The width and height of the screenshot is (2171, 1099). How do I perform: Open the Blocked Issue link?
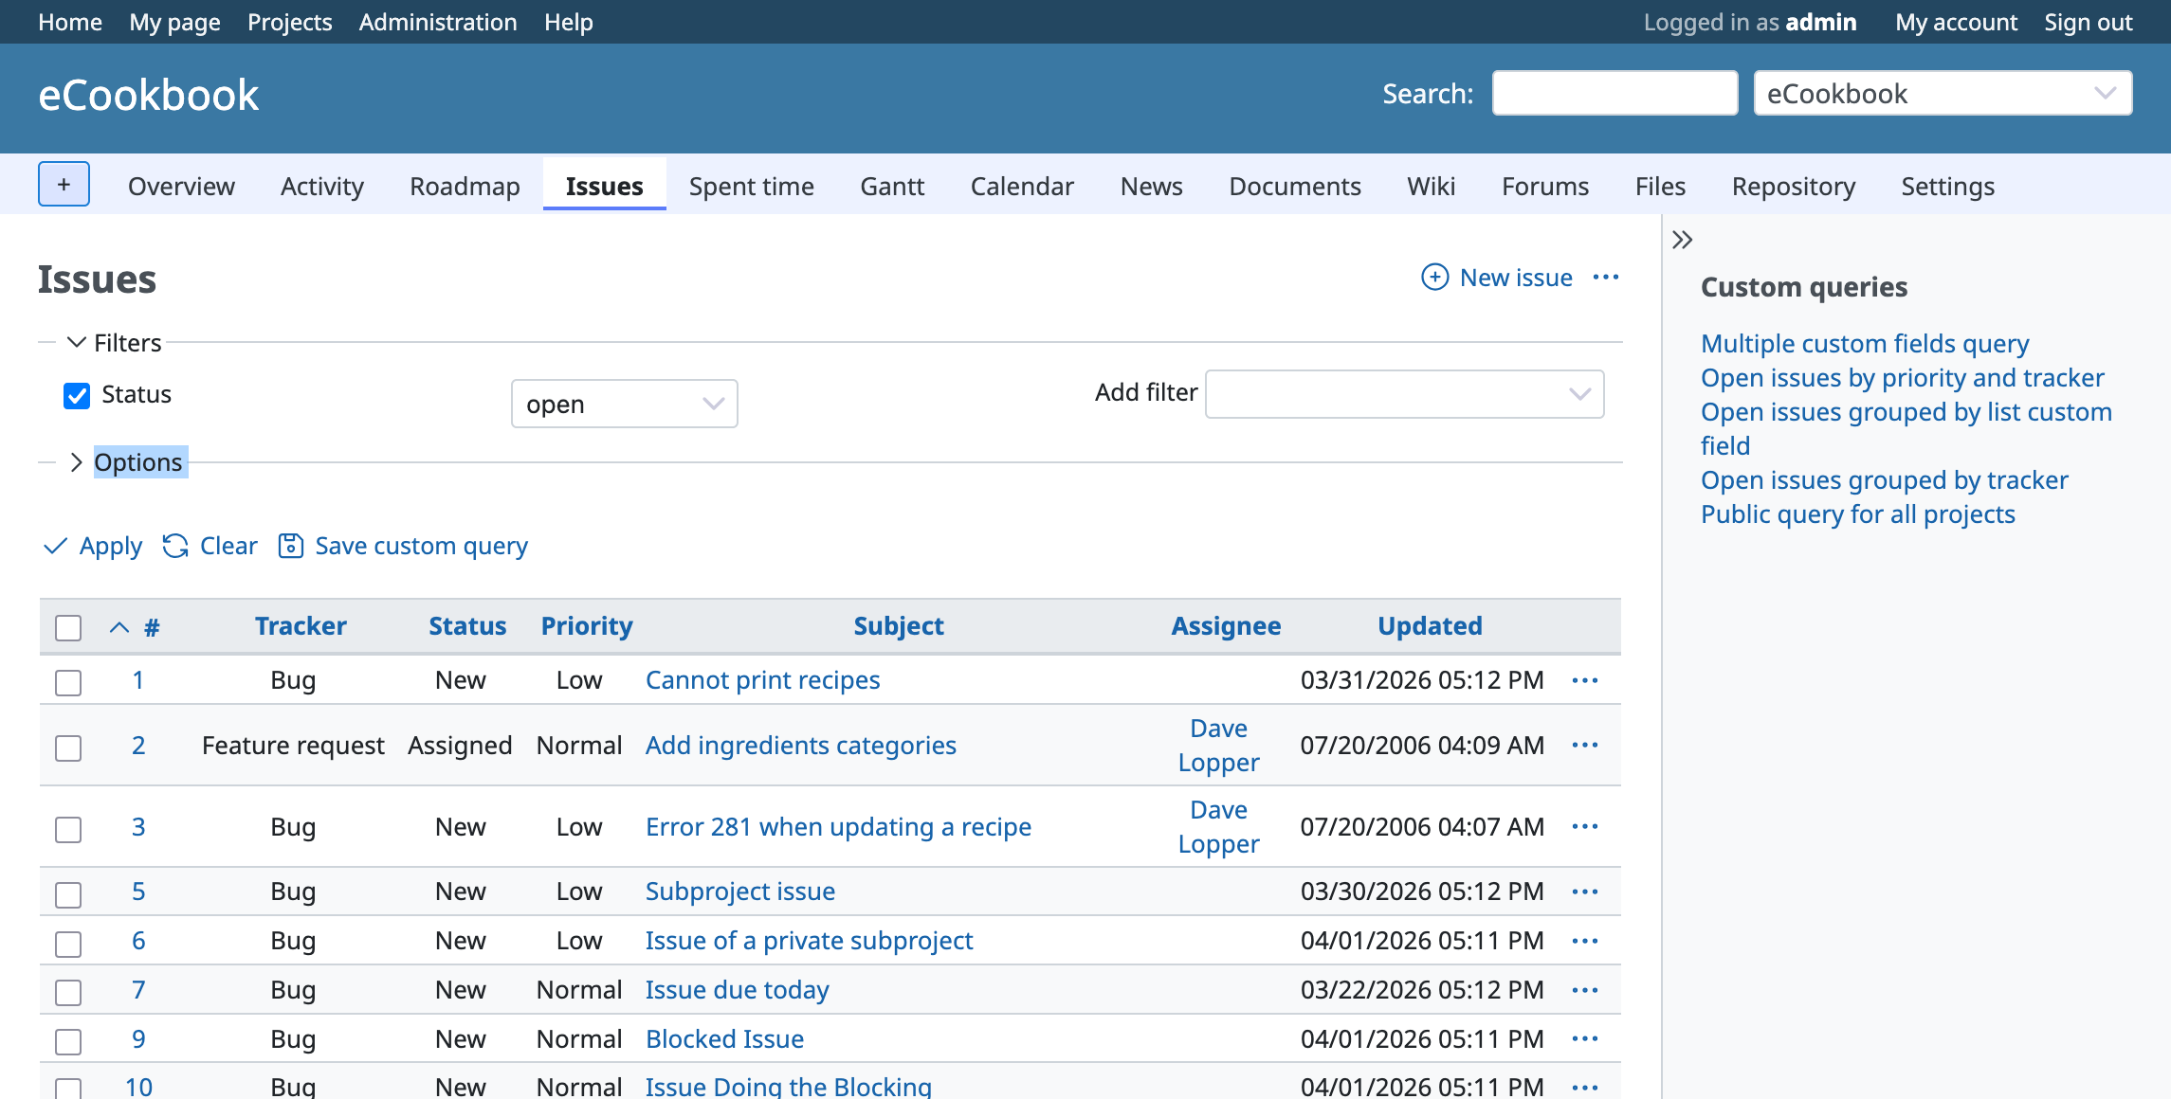pos(724,1038)
